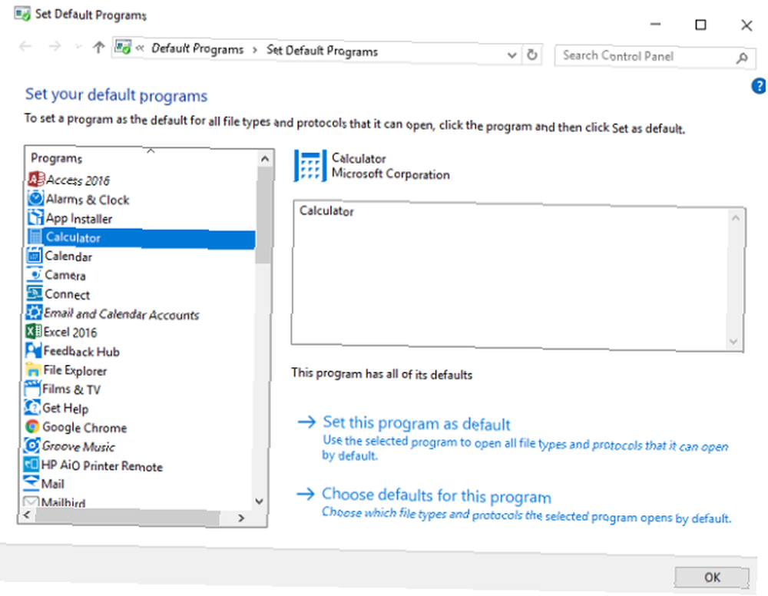The width and height of the screenshot is (768, 596).
Task: Click Default Programs breadcrumb
Action: click(197, 49)
